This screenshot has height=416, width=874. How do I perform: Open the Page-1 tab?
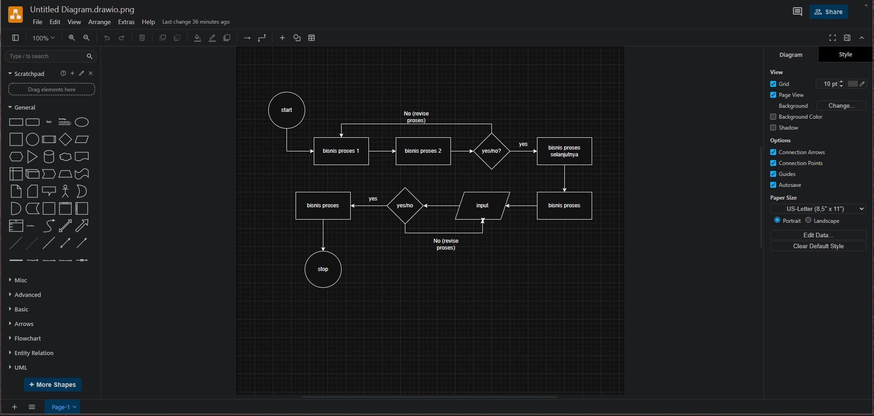pyautogui.click(x=63, y=407)
